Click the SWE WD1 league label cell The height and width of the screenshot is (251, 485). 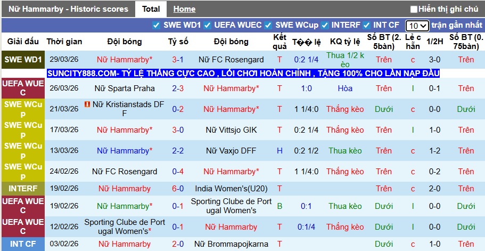tap(23, 60)
